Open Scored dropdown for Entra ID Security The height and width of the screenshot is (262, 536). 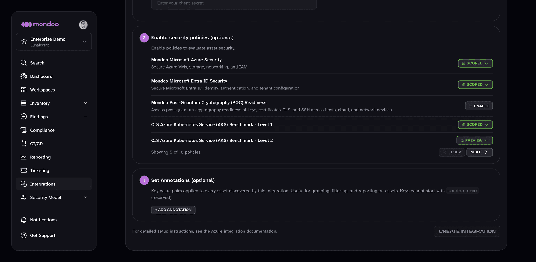[475, 84]
